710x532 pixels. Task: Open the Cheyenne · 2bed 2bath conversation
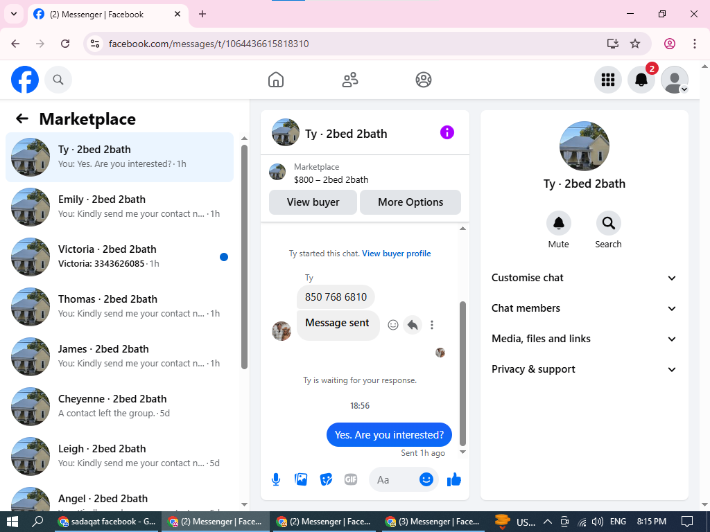(119, 406)
